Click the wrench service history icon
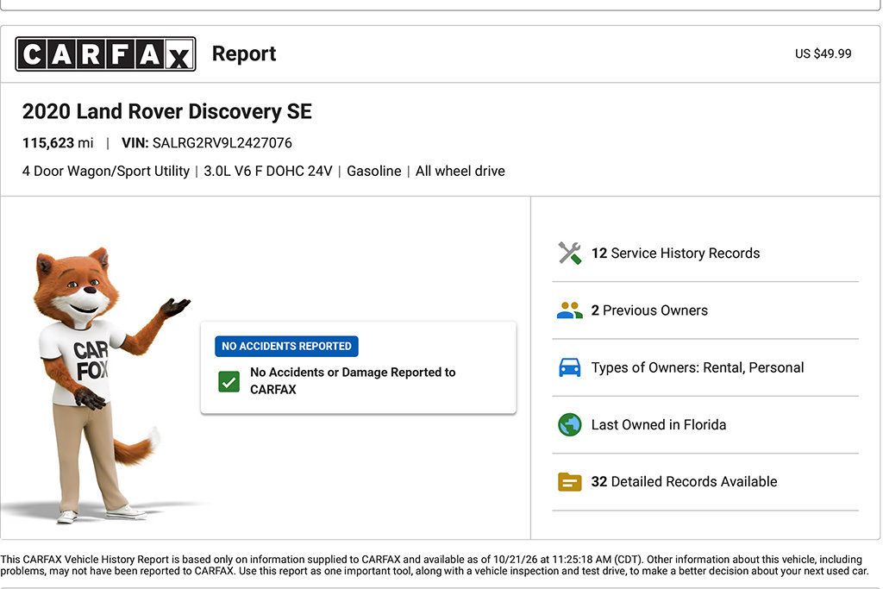883x589 pixels. tap(569, 254)
